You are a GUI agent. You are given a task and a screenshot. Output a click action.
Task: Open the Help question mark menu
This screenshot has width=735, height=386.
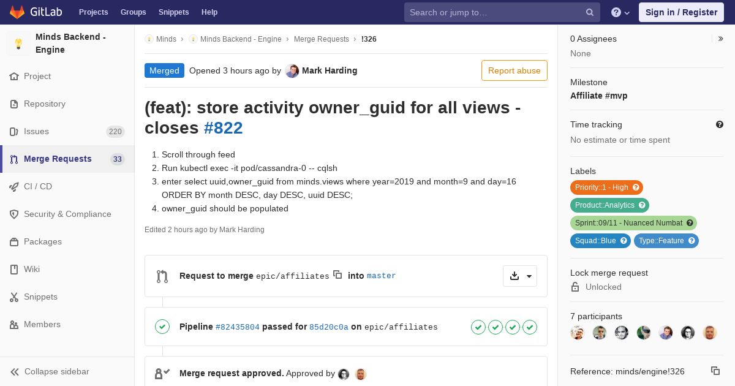(620, 12)
